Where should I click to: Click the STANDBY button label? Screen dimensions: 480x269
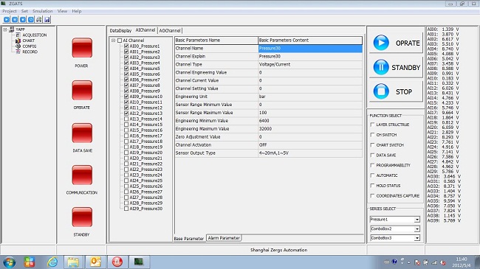click(x=406, y=68)
